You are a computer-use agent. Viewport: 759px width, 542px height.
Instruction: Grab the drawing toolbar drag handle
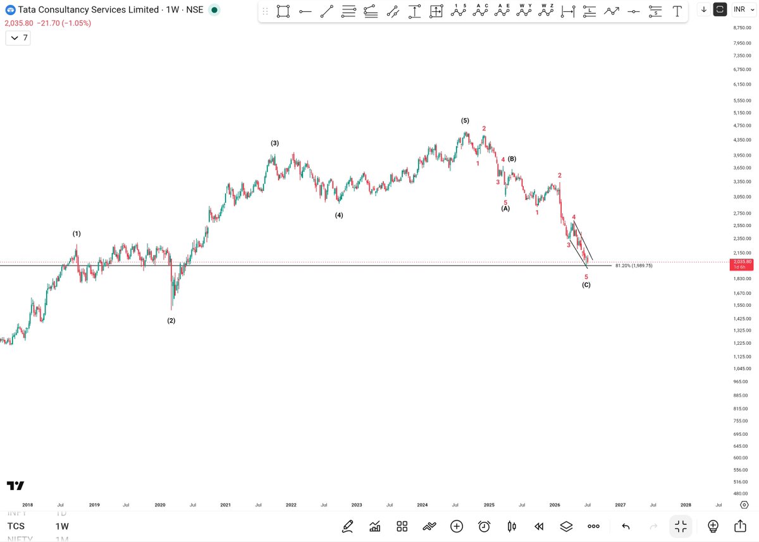pyautogui.click(x=265, y=11)
